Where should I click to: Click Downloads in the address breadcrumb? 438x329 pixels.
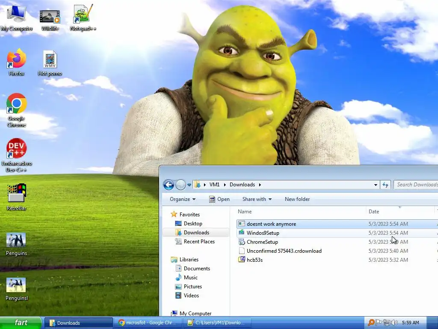click(242, 185)
